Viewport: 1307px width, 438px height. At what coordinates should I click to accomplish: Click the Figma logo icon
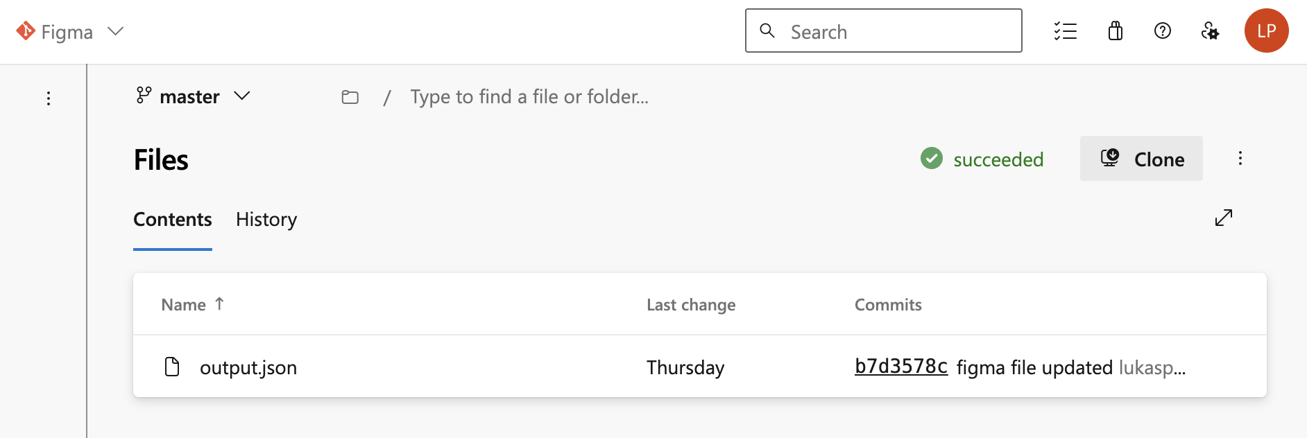tap(25, 31)
